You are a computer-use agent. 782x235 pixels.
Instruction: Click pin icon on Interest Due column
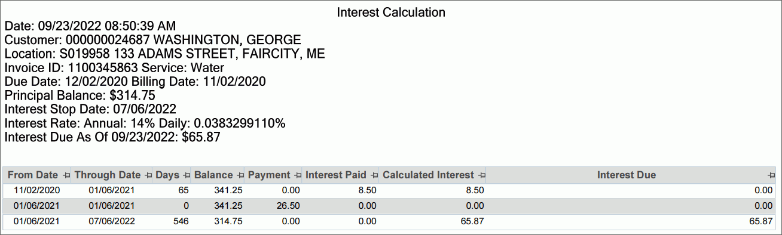pyautogui.click(x=771, y=175)
